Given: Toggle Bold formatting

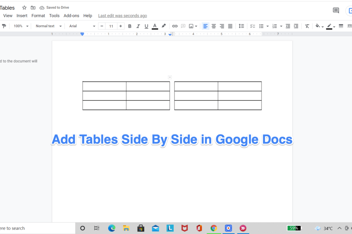Looking at the screenshot, I should [129, 26].
